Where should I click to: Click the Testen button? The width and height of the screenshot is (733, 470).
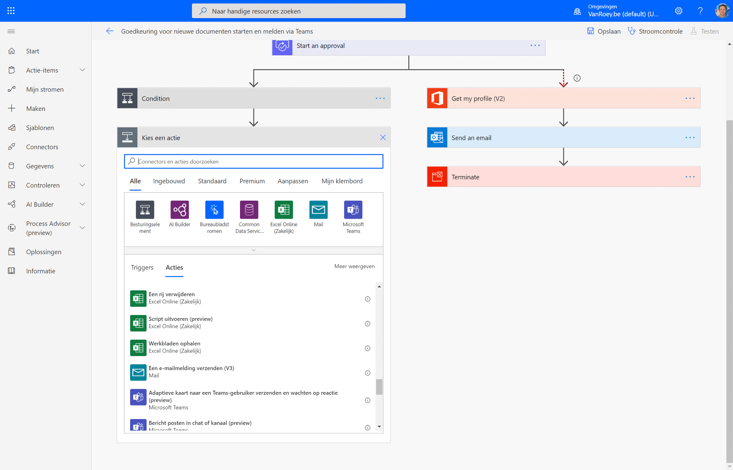pyautogui.click(x=705, y=31)
